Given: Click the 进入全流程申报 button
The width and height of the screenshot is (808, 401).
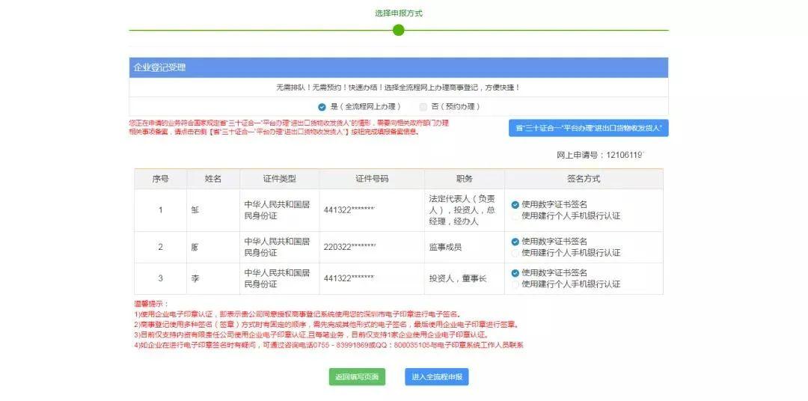Looking at the screenshot, I should (437, 377).
